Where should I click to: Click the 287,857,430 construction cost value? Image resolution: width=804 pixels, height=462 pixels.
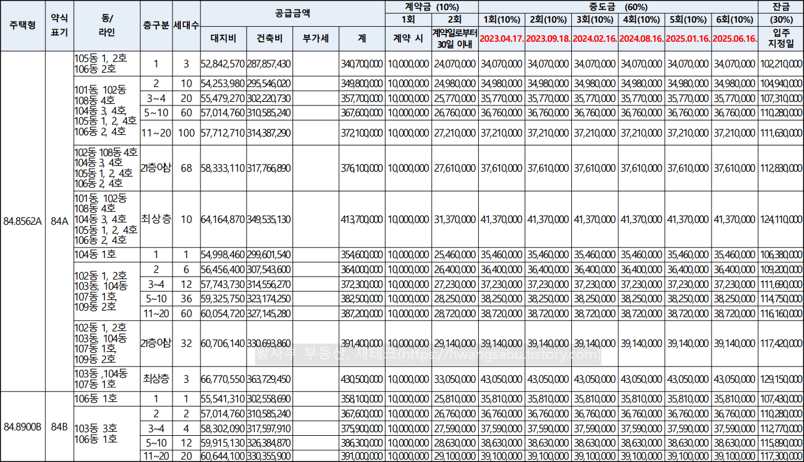click(x=269, y=63)
